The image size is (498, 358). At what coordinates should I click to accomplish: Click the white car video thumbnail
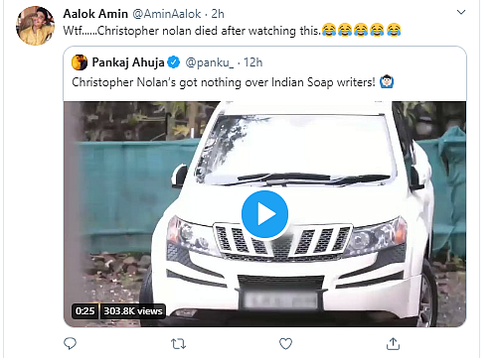264,214
